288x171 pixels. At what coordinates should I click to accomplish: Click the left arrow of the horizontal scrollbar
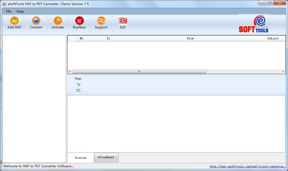tap(69, 71)
